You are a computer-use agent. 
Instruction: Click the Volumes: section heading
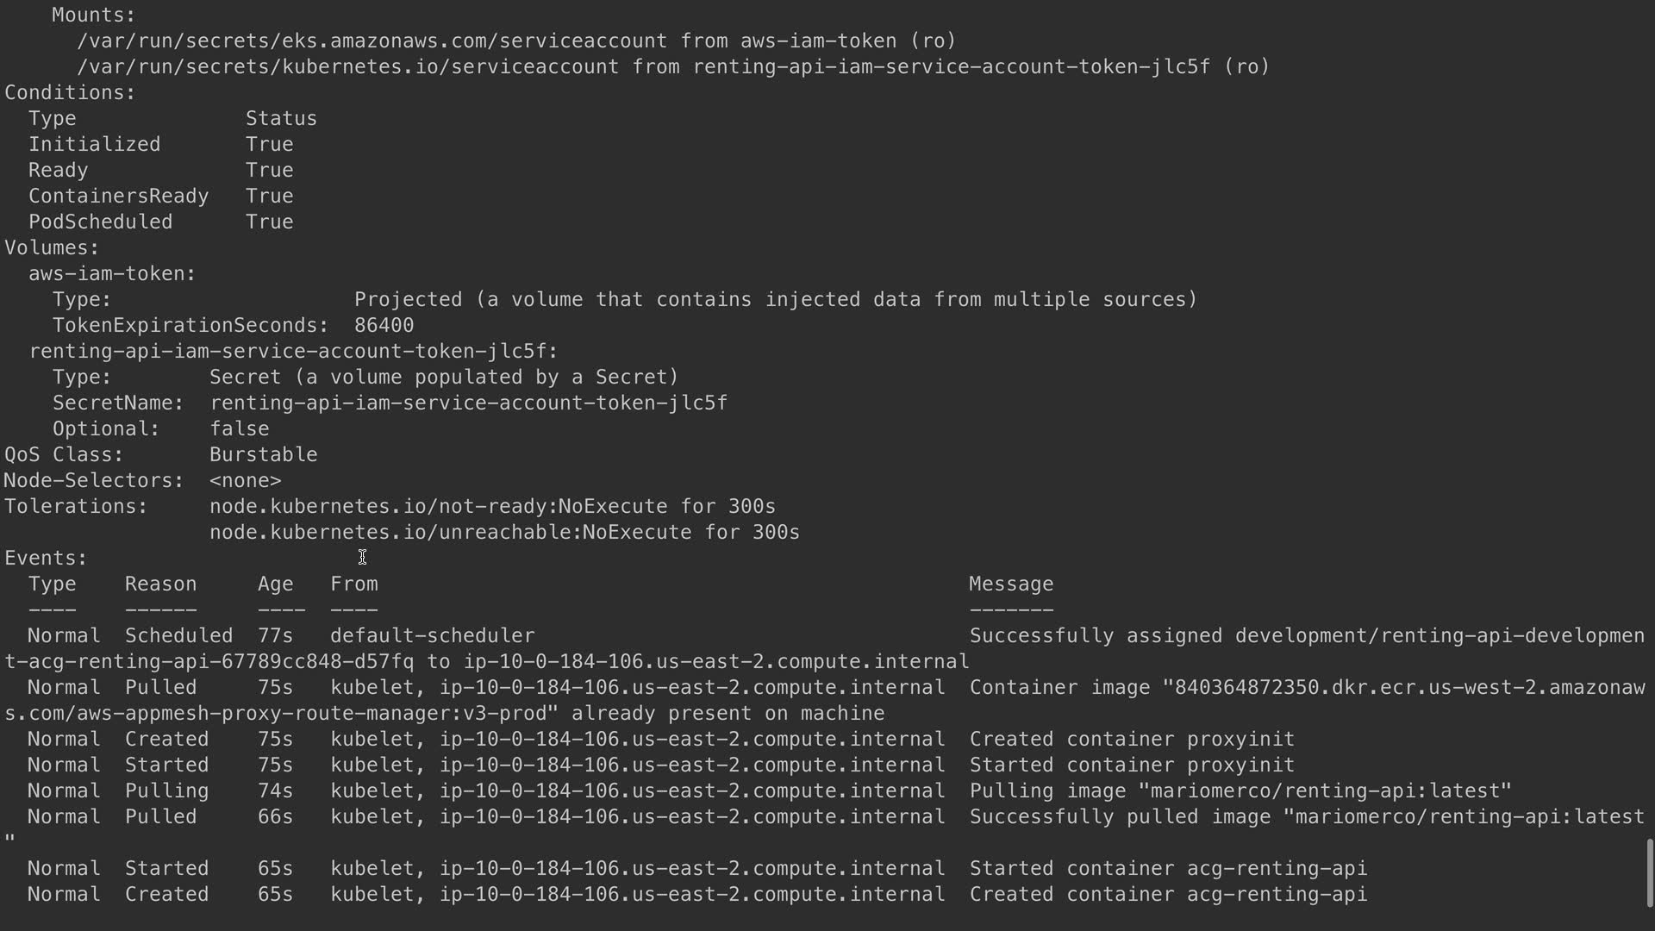click(52, 248)
